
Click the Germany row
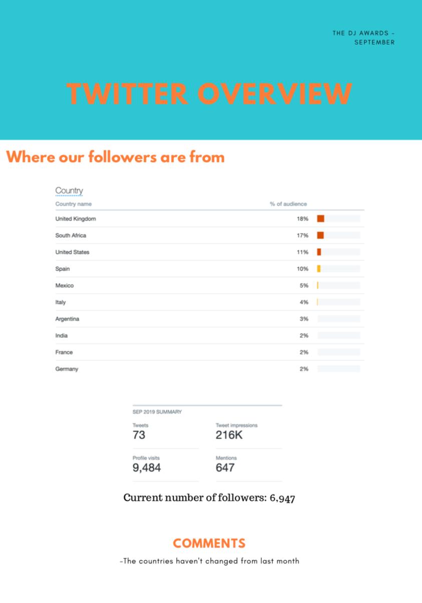coord(210,369)
